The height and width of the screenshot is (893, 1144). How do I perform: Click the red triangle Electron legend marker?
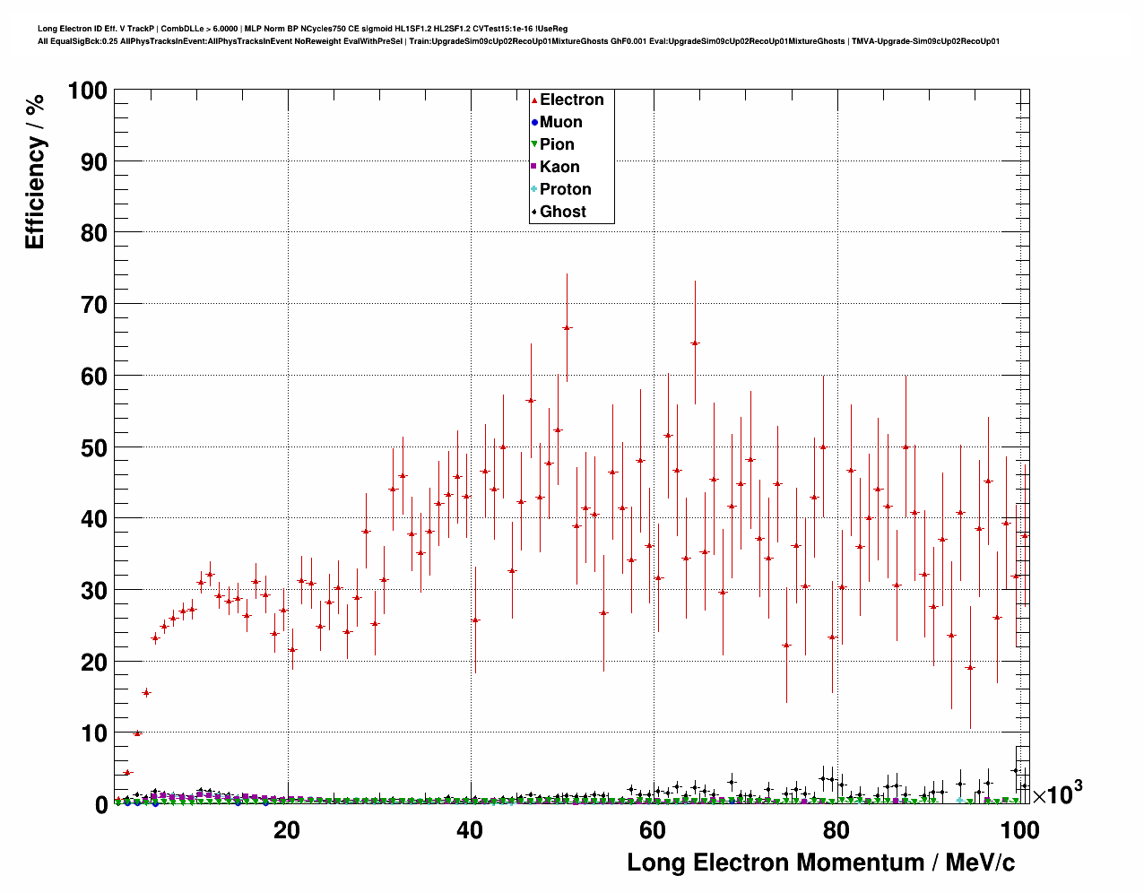[534, 100]
